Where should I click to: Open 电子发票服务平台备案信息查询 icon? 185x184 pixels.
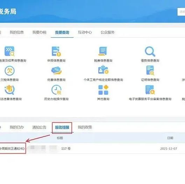[150, 90]
